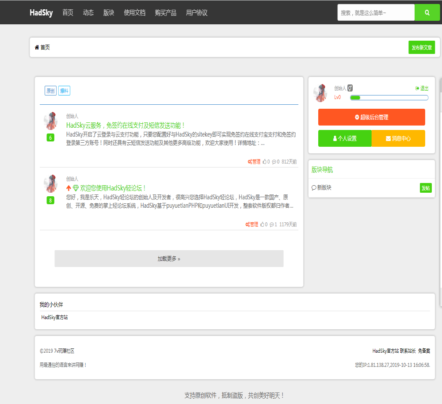Select the 原创 tag filter
Screen dimensions: 442x404
(50, 91)
